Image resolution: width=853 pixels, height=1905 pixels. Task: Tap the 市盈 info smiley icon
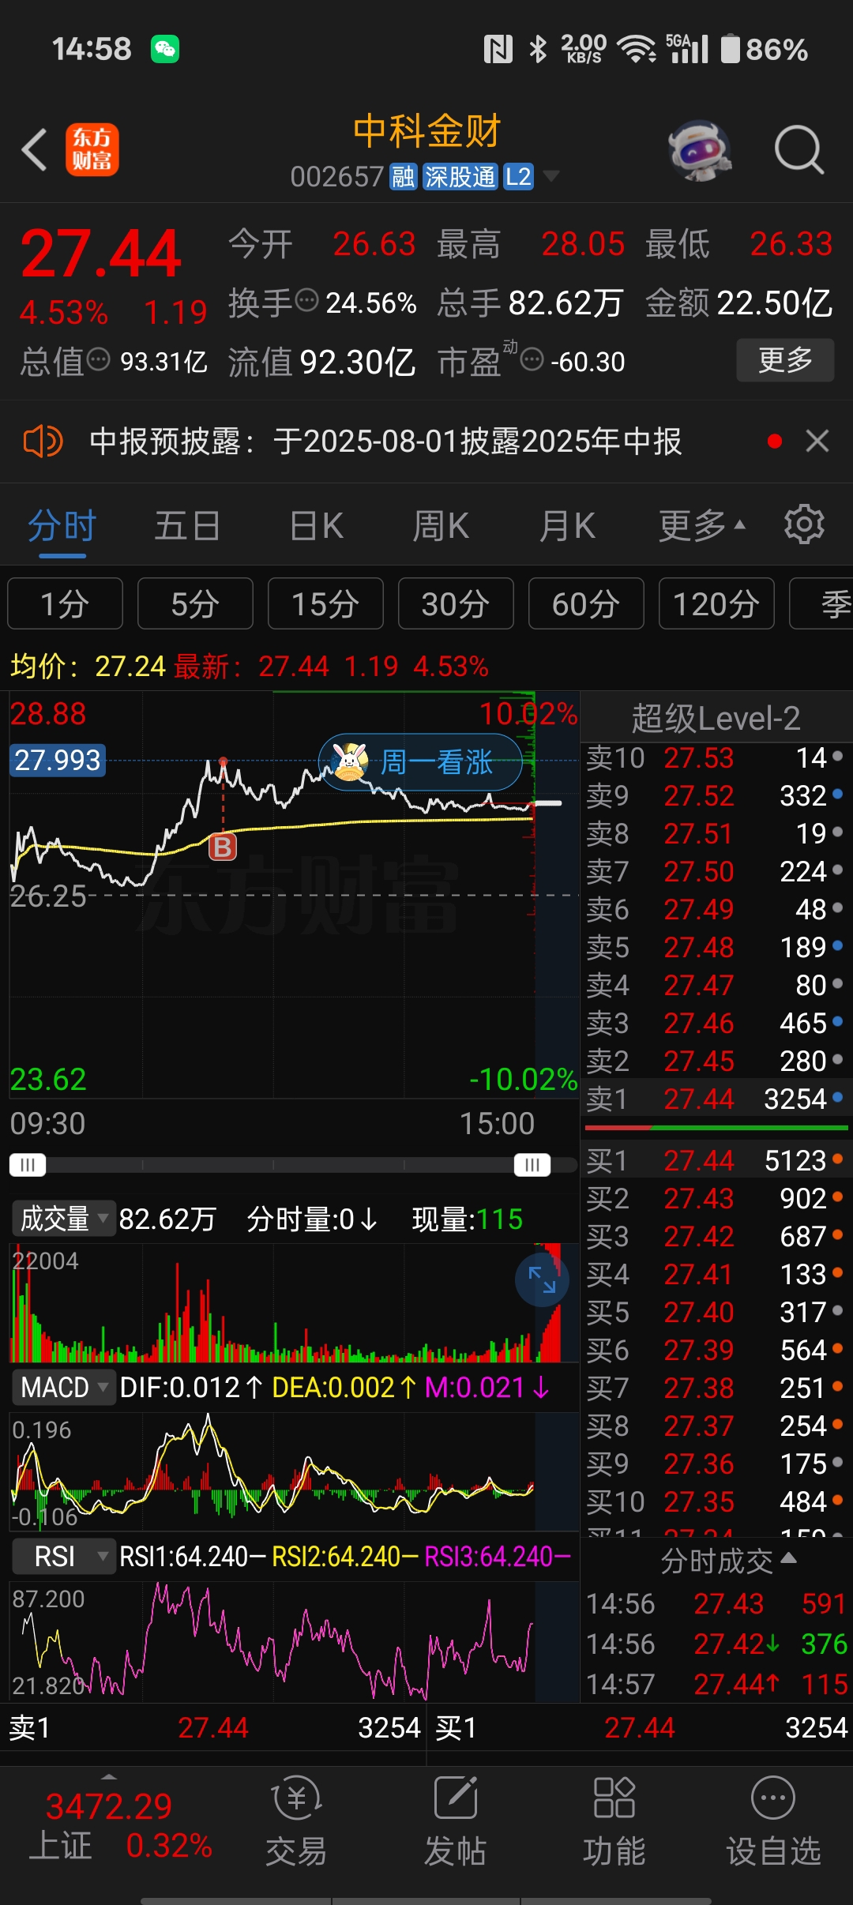click(x=532, y=359)
